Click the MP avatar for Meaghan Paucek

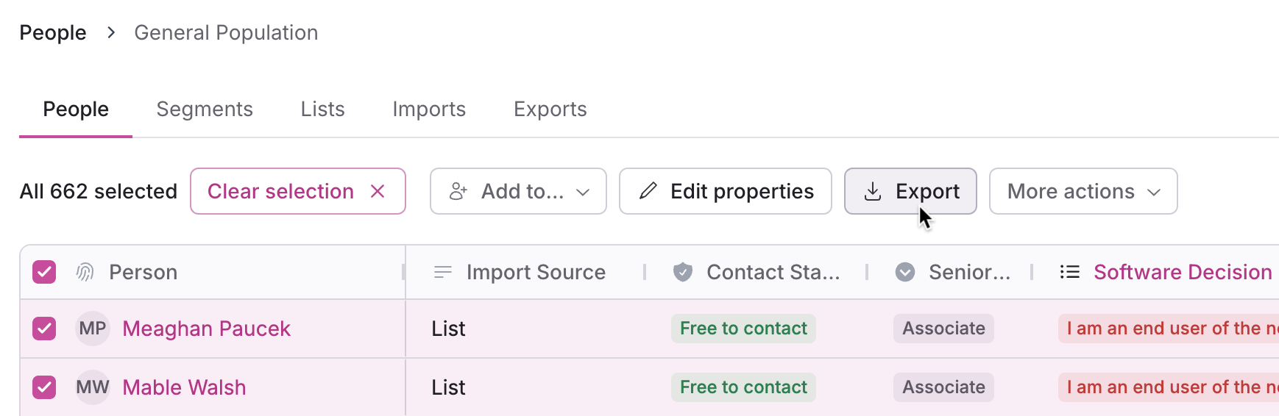93,329
